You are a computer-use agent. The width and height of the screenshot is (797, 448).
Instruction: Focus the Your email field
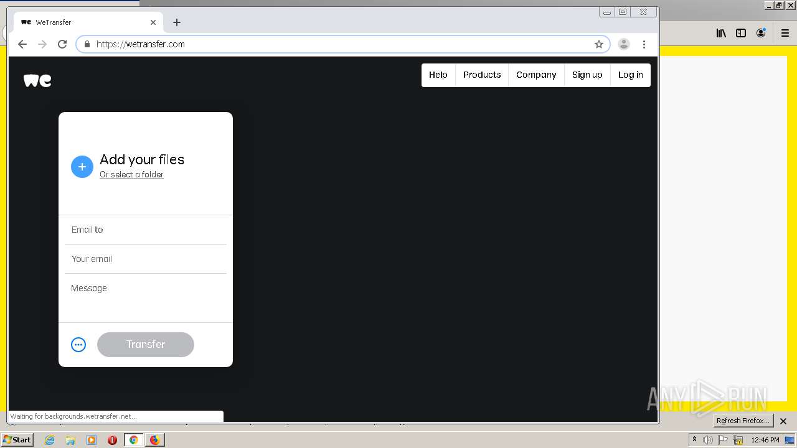coord(146,259)
